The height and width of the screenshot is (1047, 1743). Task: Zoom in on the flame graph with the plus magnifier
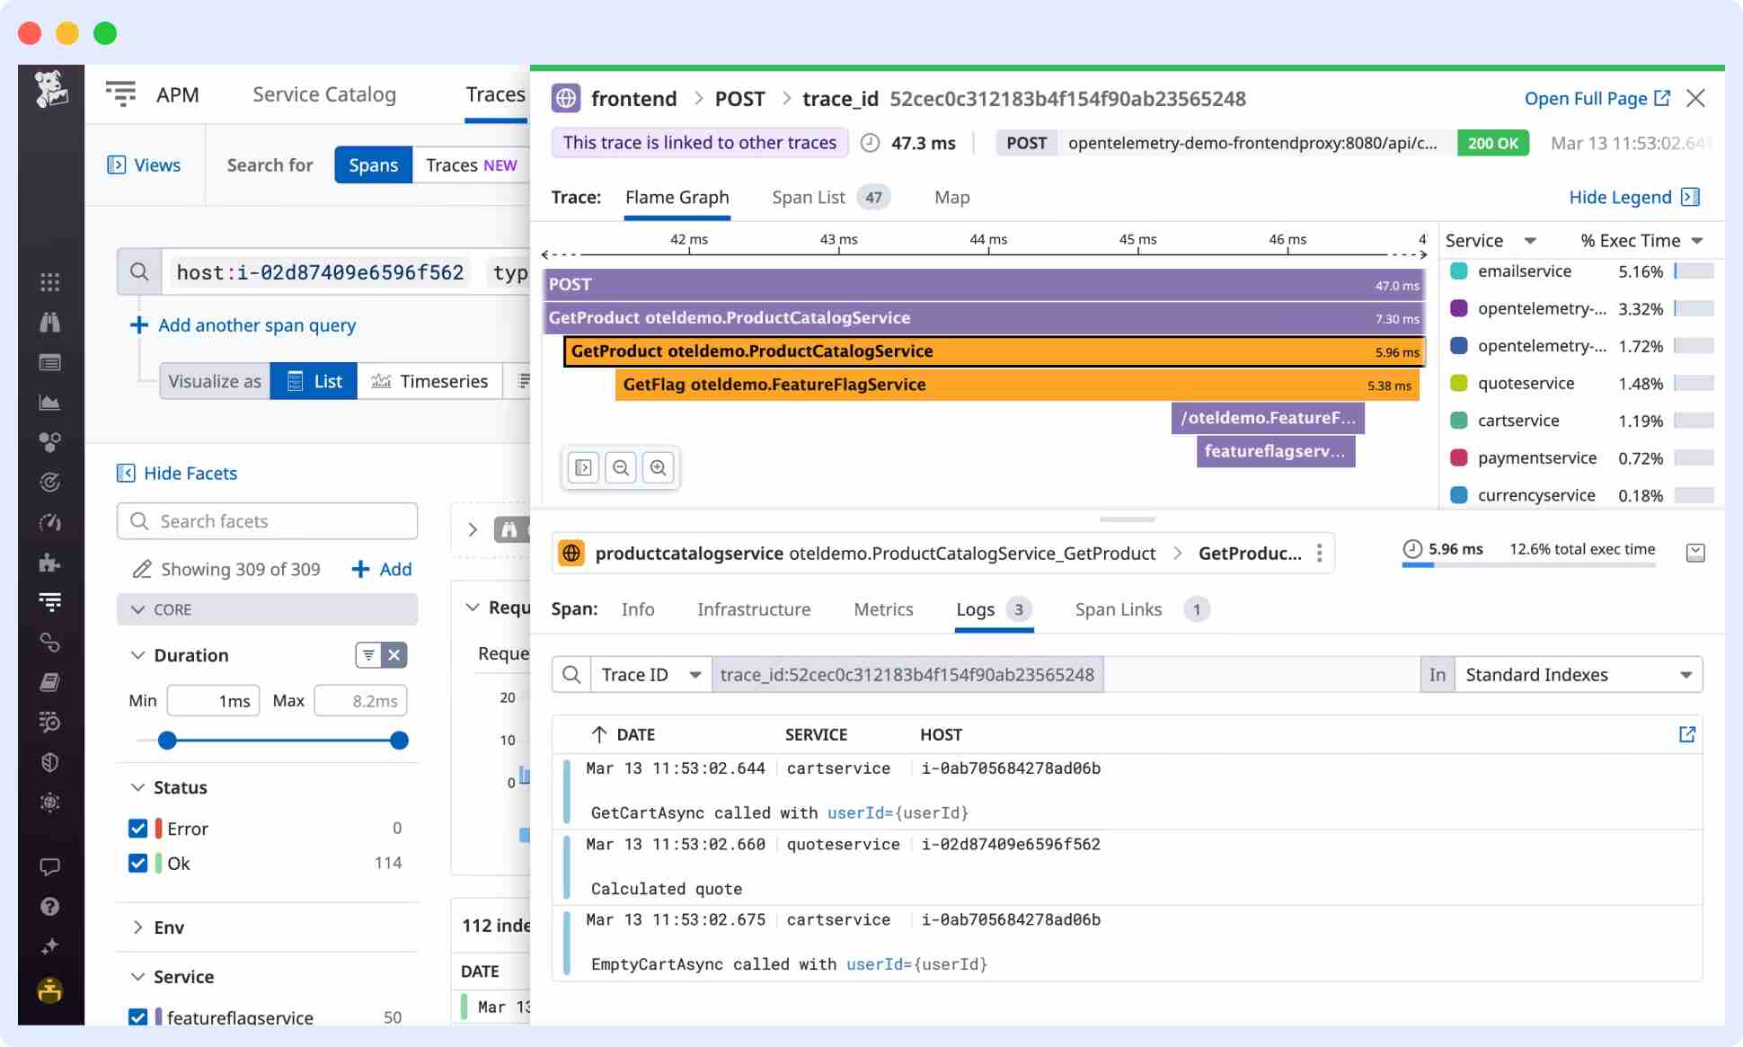click(x=659, y=467)
